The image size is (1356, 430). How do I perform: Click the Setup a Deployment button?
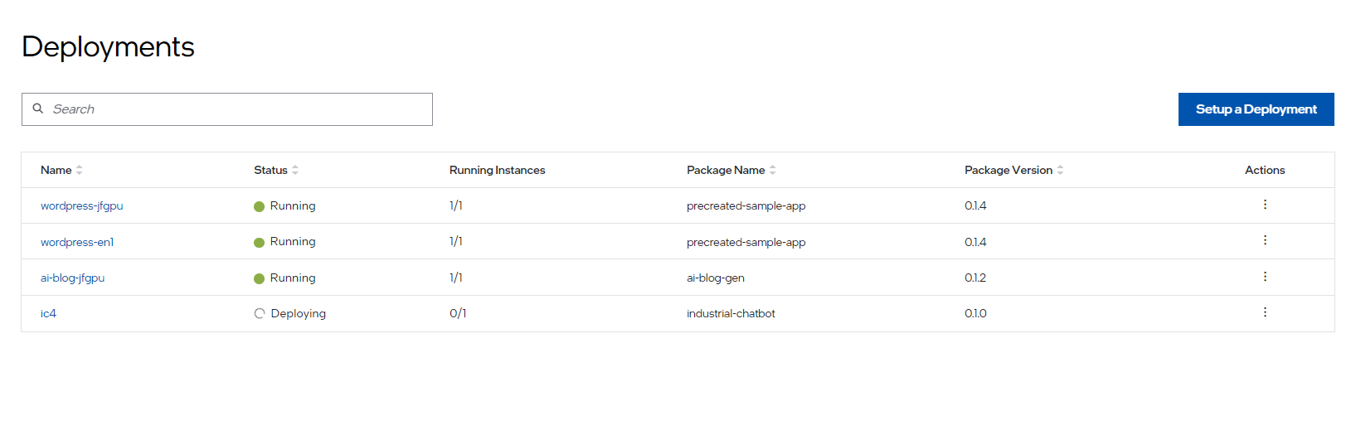click(x=1256, y=109)
